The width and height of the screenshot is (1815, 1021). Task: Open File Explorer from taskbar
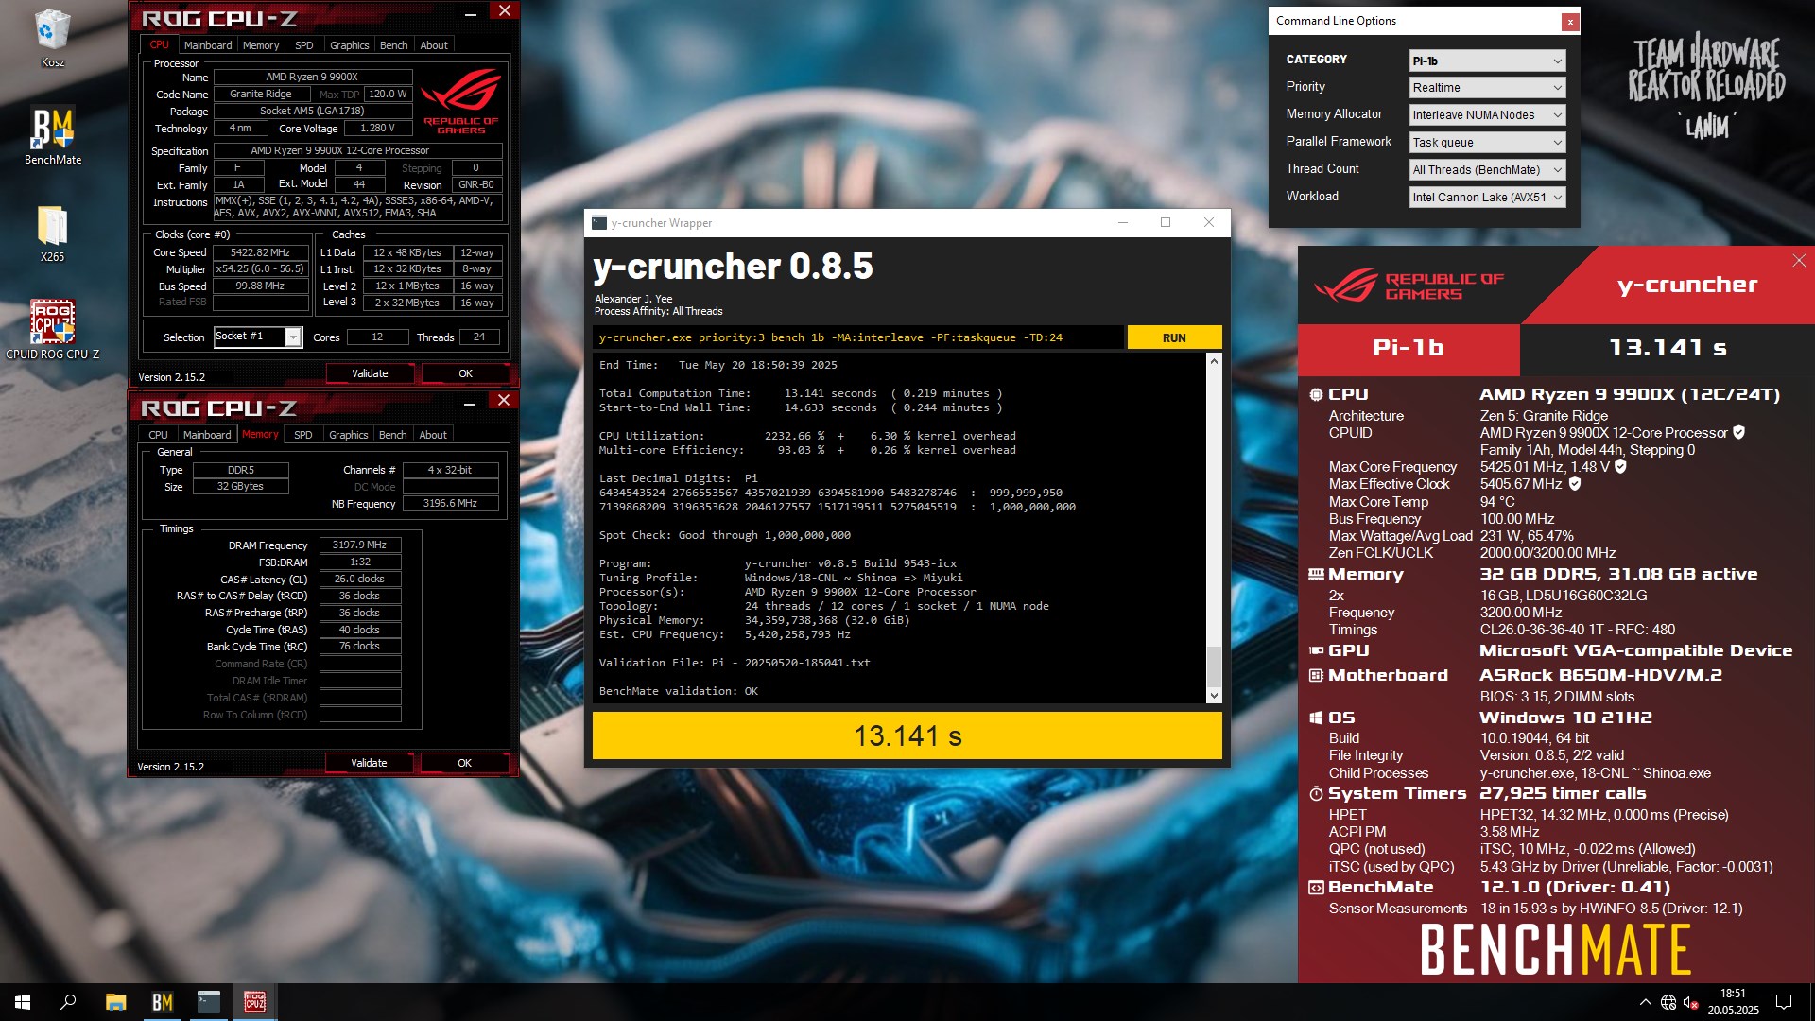[115, 1002]
